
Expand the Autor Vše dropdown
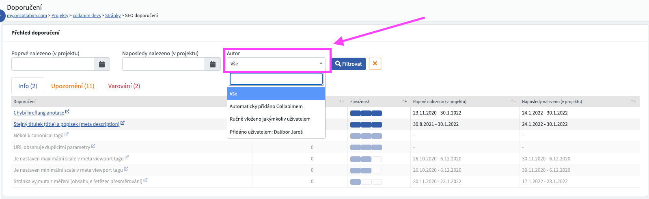(276, 64)
